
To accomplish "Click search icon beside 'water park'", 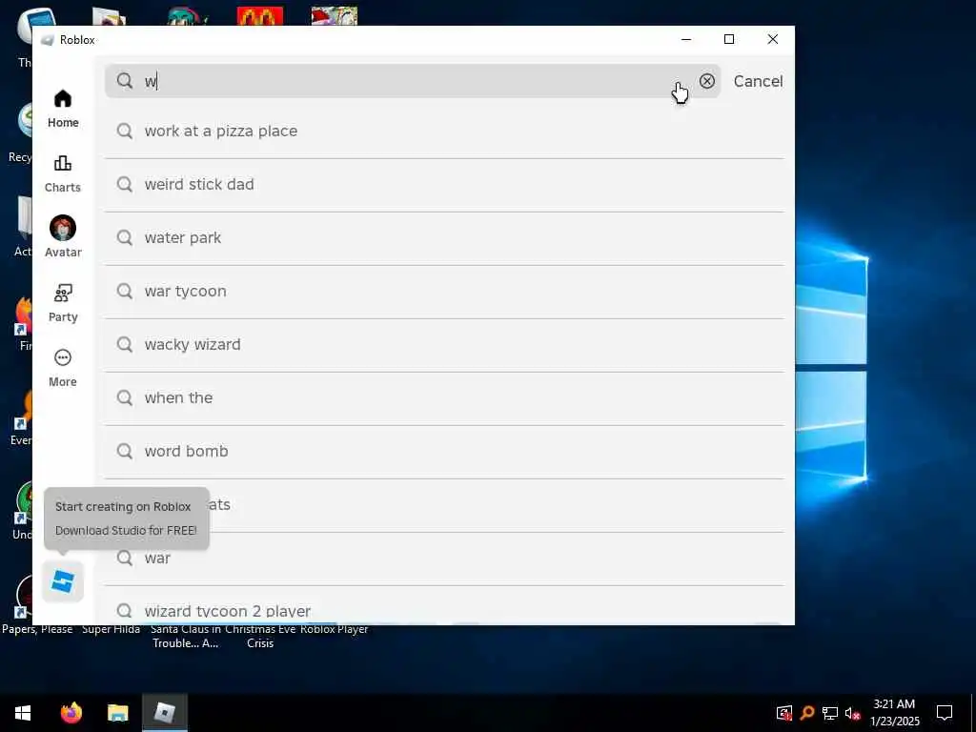I will 125,237.
